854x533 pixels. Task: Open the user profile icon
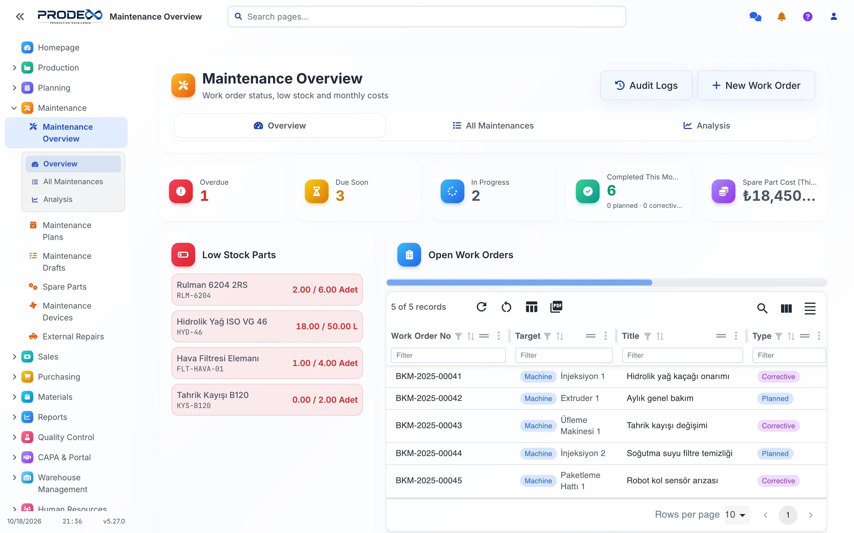click(x=834, y=17)
